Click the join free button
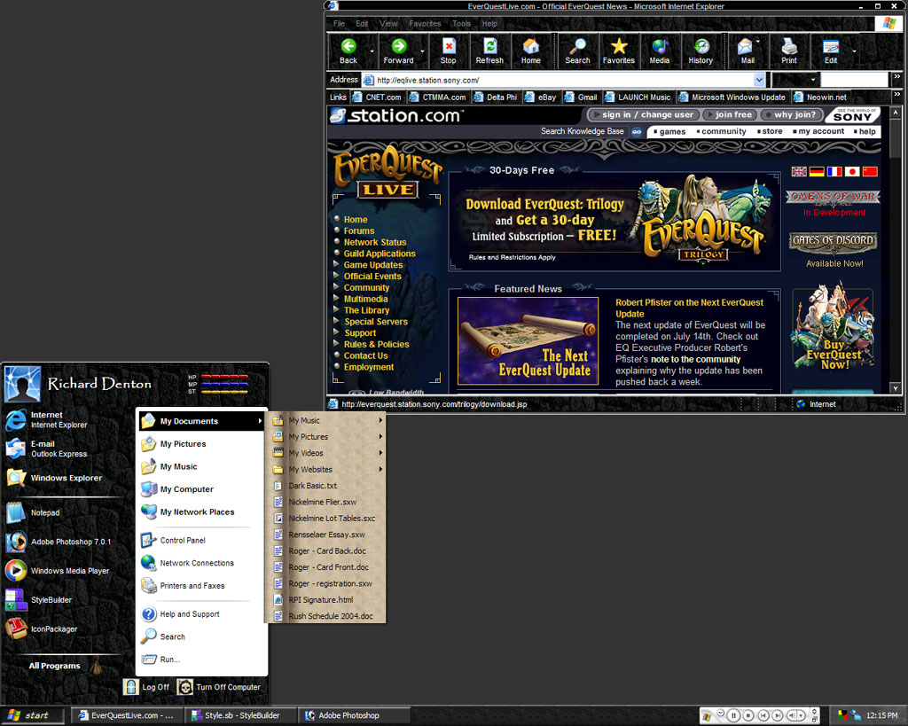This screenshot has height=726, width=908. (732, 114)
